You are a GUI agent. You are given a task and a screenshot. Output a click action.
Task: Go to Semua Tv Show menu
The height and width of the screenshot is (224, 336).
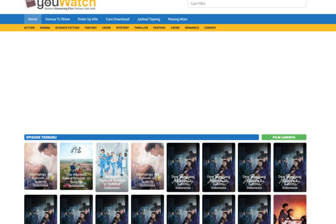coord(58,19)
